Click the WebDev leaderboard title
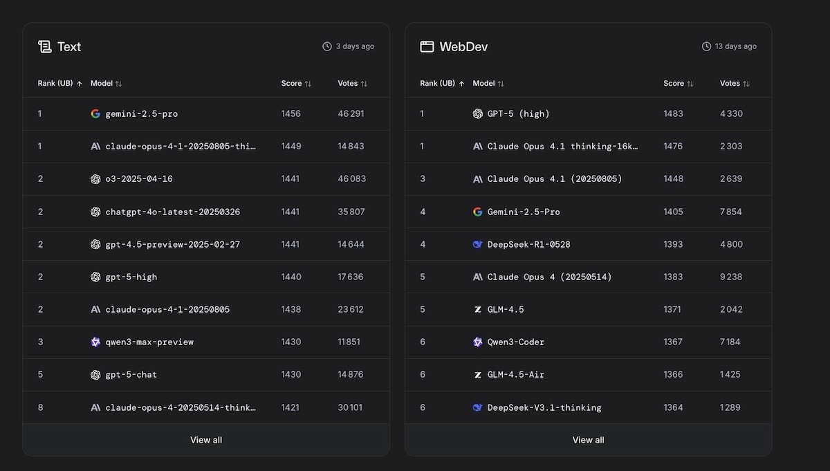Screen dimensions: 830x471 pyautogui.click(x=463, y=46)
